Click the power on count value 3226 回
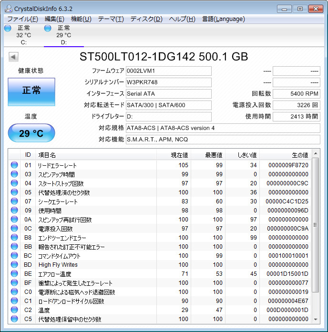Viewport: 328px width, 332px height. click(x=297, y=105)
